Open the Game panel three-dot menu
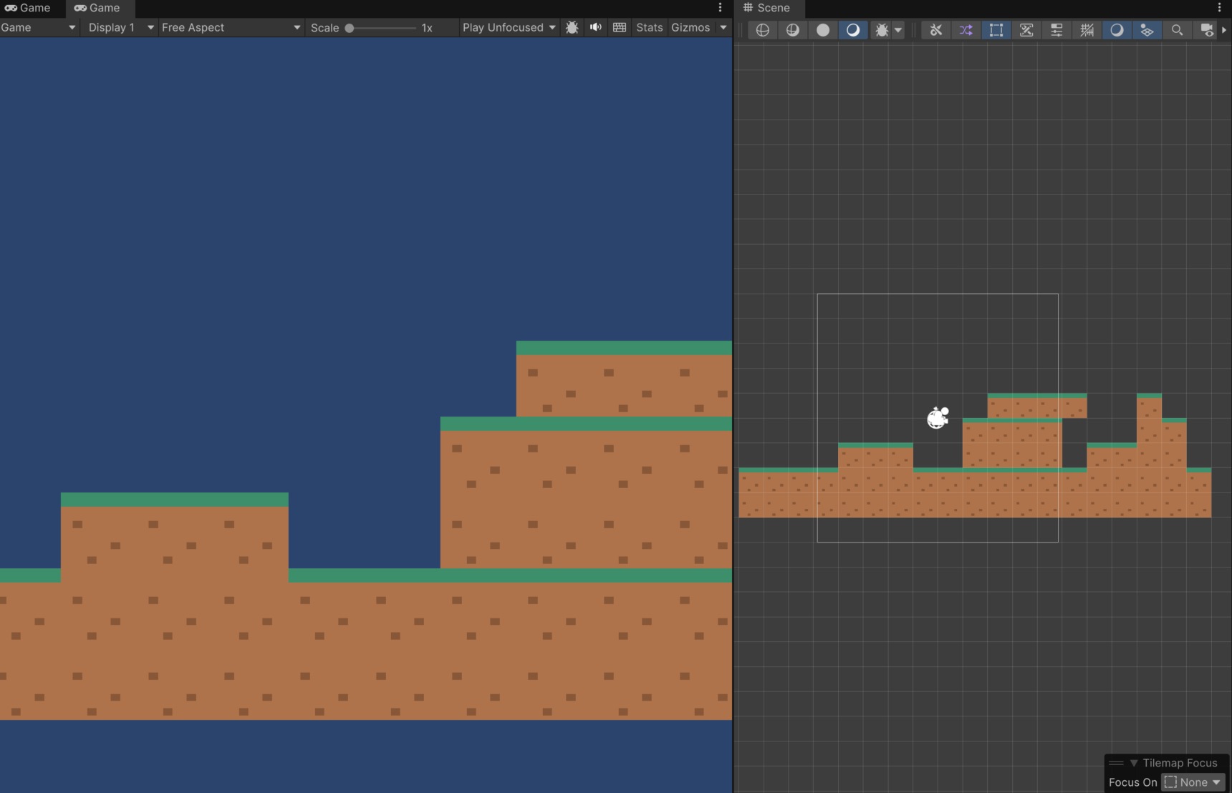 720,8
